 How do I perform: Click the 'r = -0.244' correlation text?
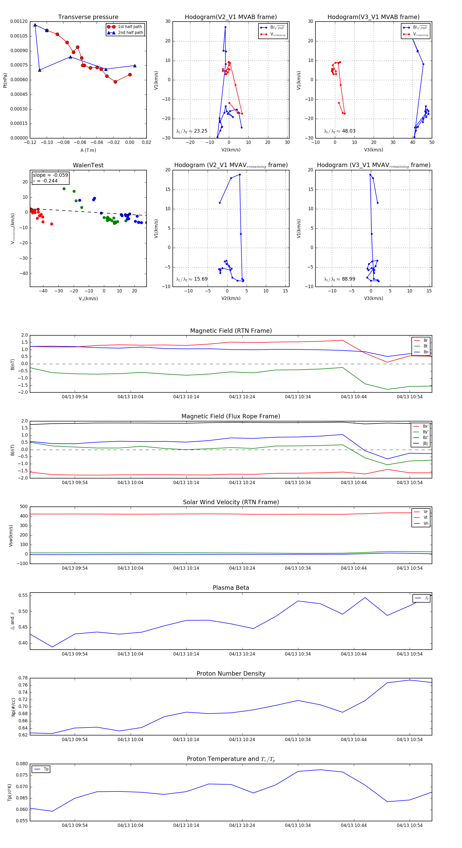point(45,181)
